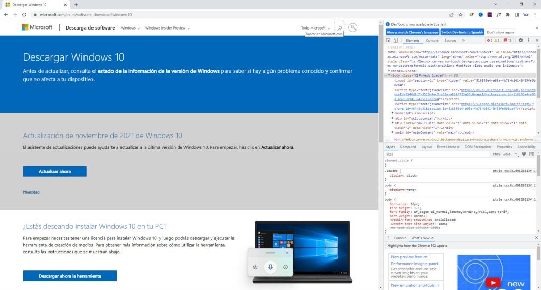
Task: Open the Extensions puzzle piece menu
Action: point(508,15)
